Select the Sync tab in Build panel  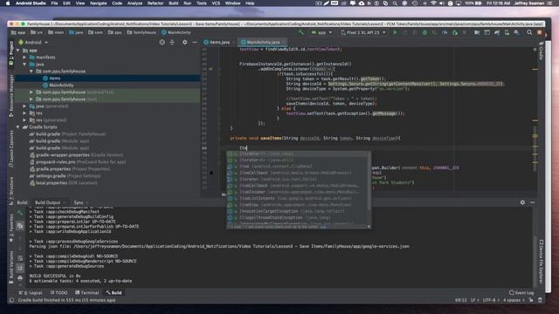[79, 202]
